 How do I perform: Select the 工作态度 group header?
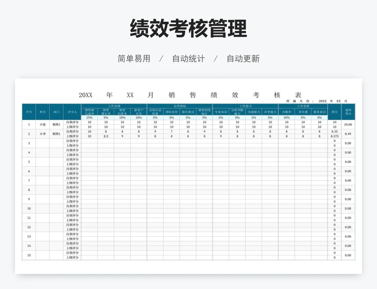pos(303,106)
